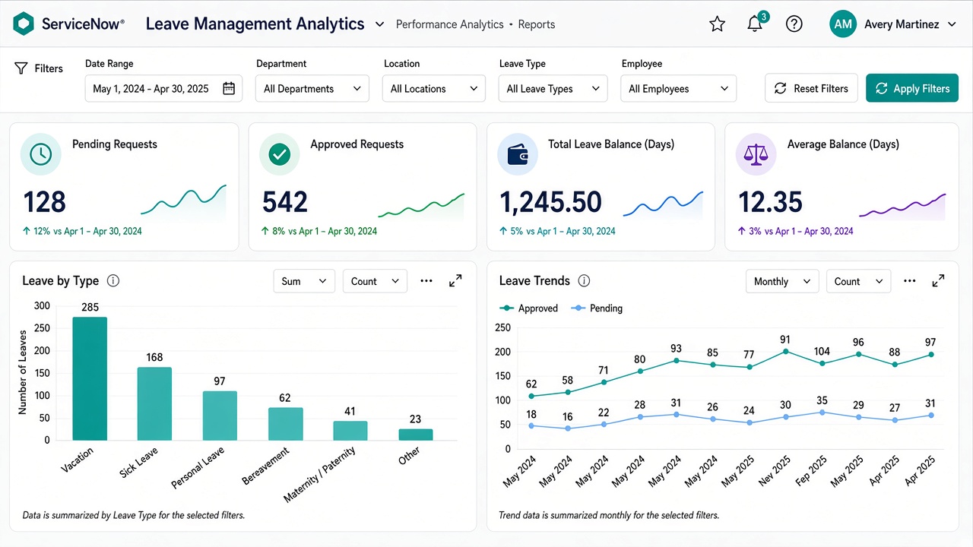Toggle the Pending series in legend
This screenshot has height=547, width=973.
(x=597, y=308)
